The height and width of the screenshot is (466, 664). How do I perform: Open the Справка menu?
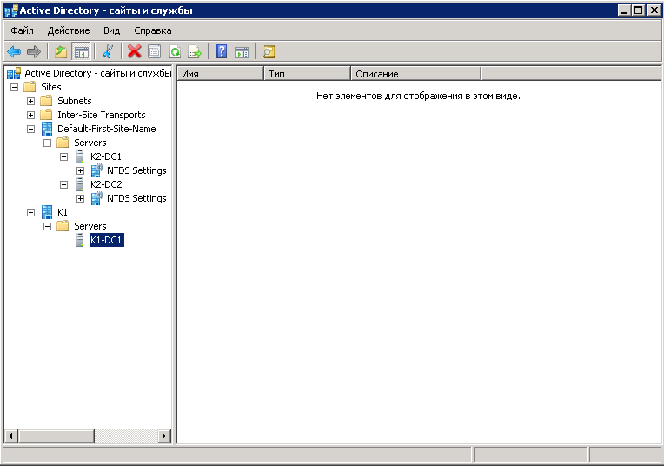pyautogui.click(x=153, y=30)
